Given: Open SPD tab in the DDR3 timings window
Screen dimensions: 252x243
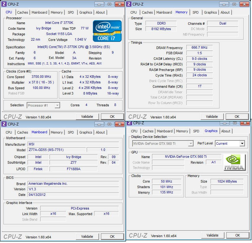Looking at the screenshot, I should (195, 12).
